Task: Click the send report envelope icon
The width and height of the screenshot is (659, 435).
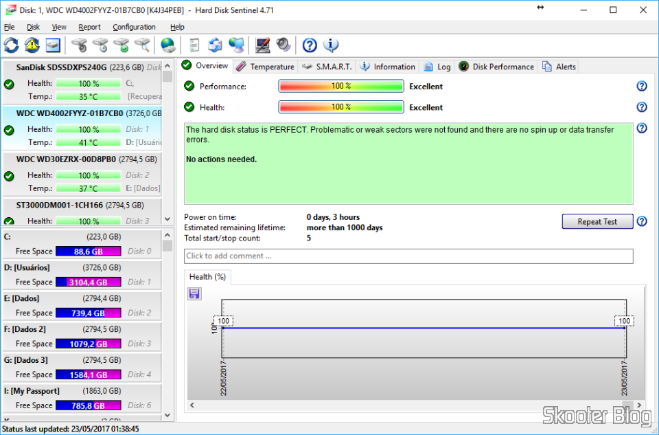Action: (x=215, y=45)
